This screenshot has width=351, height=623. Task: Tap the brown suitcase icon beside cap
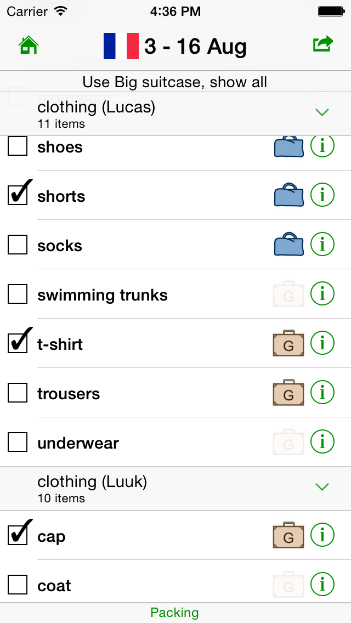(288, 536)
